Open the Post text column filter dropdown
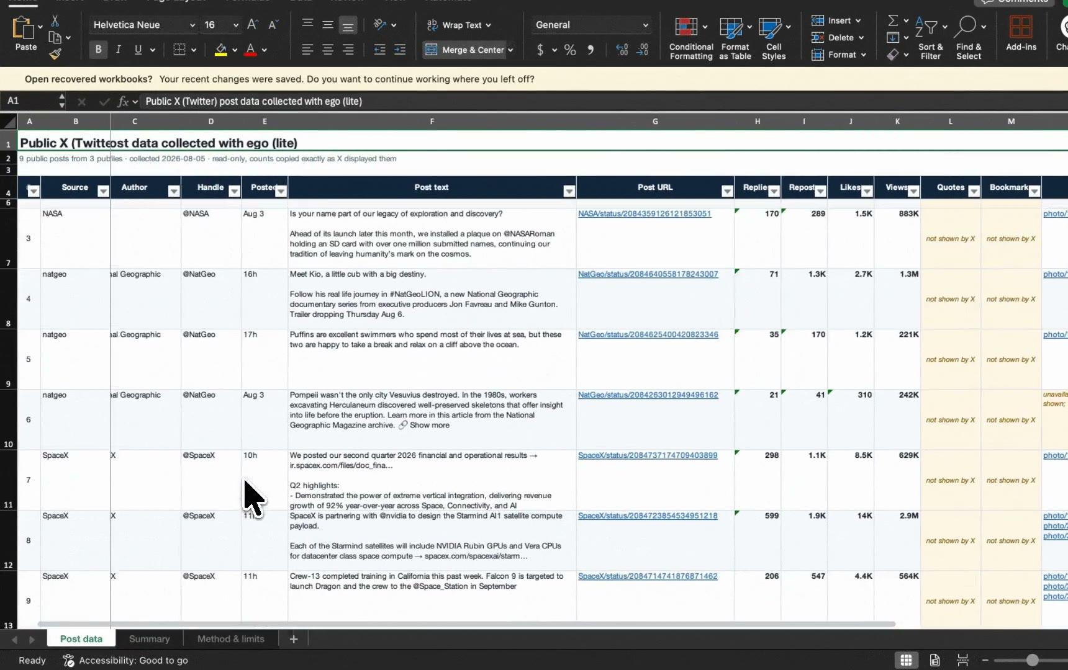 pos(569,192)
